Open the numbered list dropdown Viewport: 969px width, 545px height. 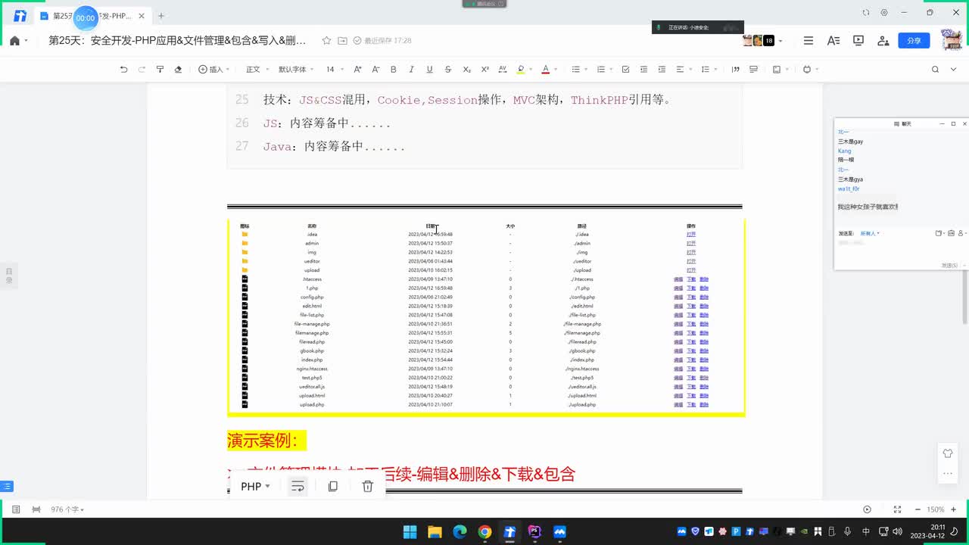605,69
